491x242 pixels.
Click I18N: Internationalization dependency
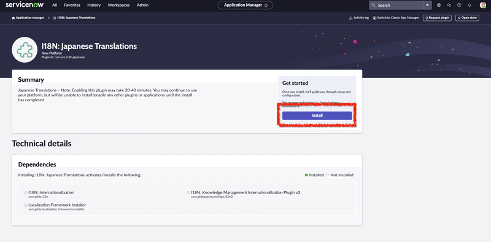point(52,192)
